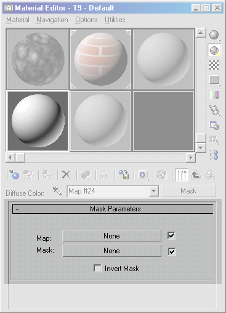Click Make Unique icon
Viewport: 226px width, 313px height.
click(105, 175)
